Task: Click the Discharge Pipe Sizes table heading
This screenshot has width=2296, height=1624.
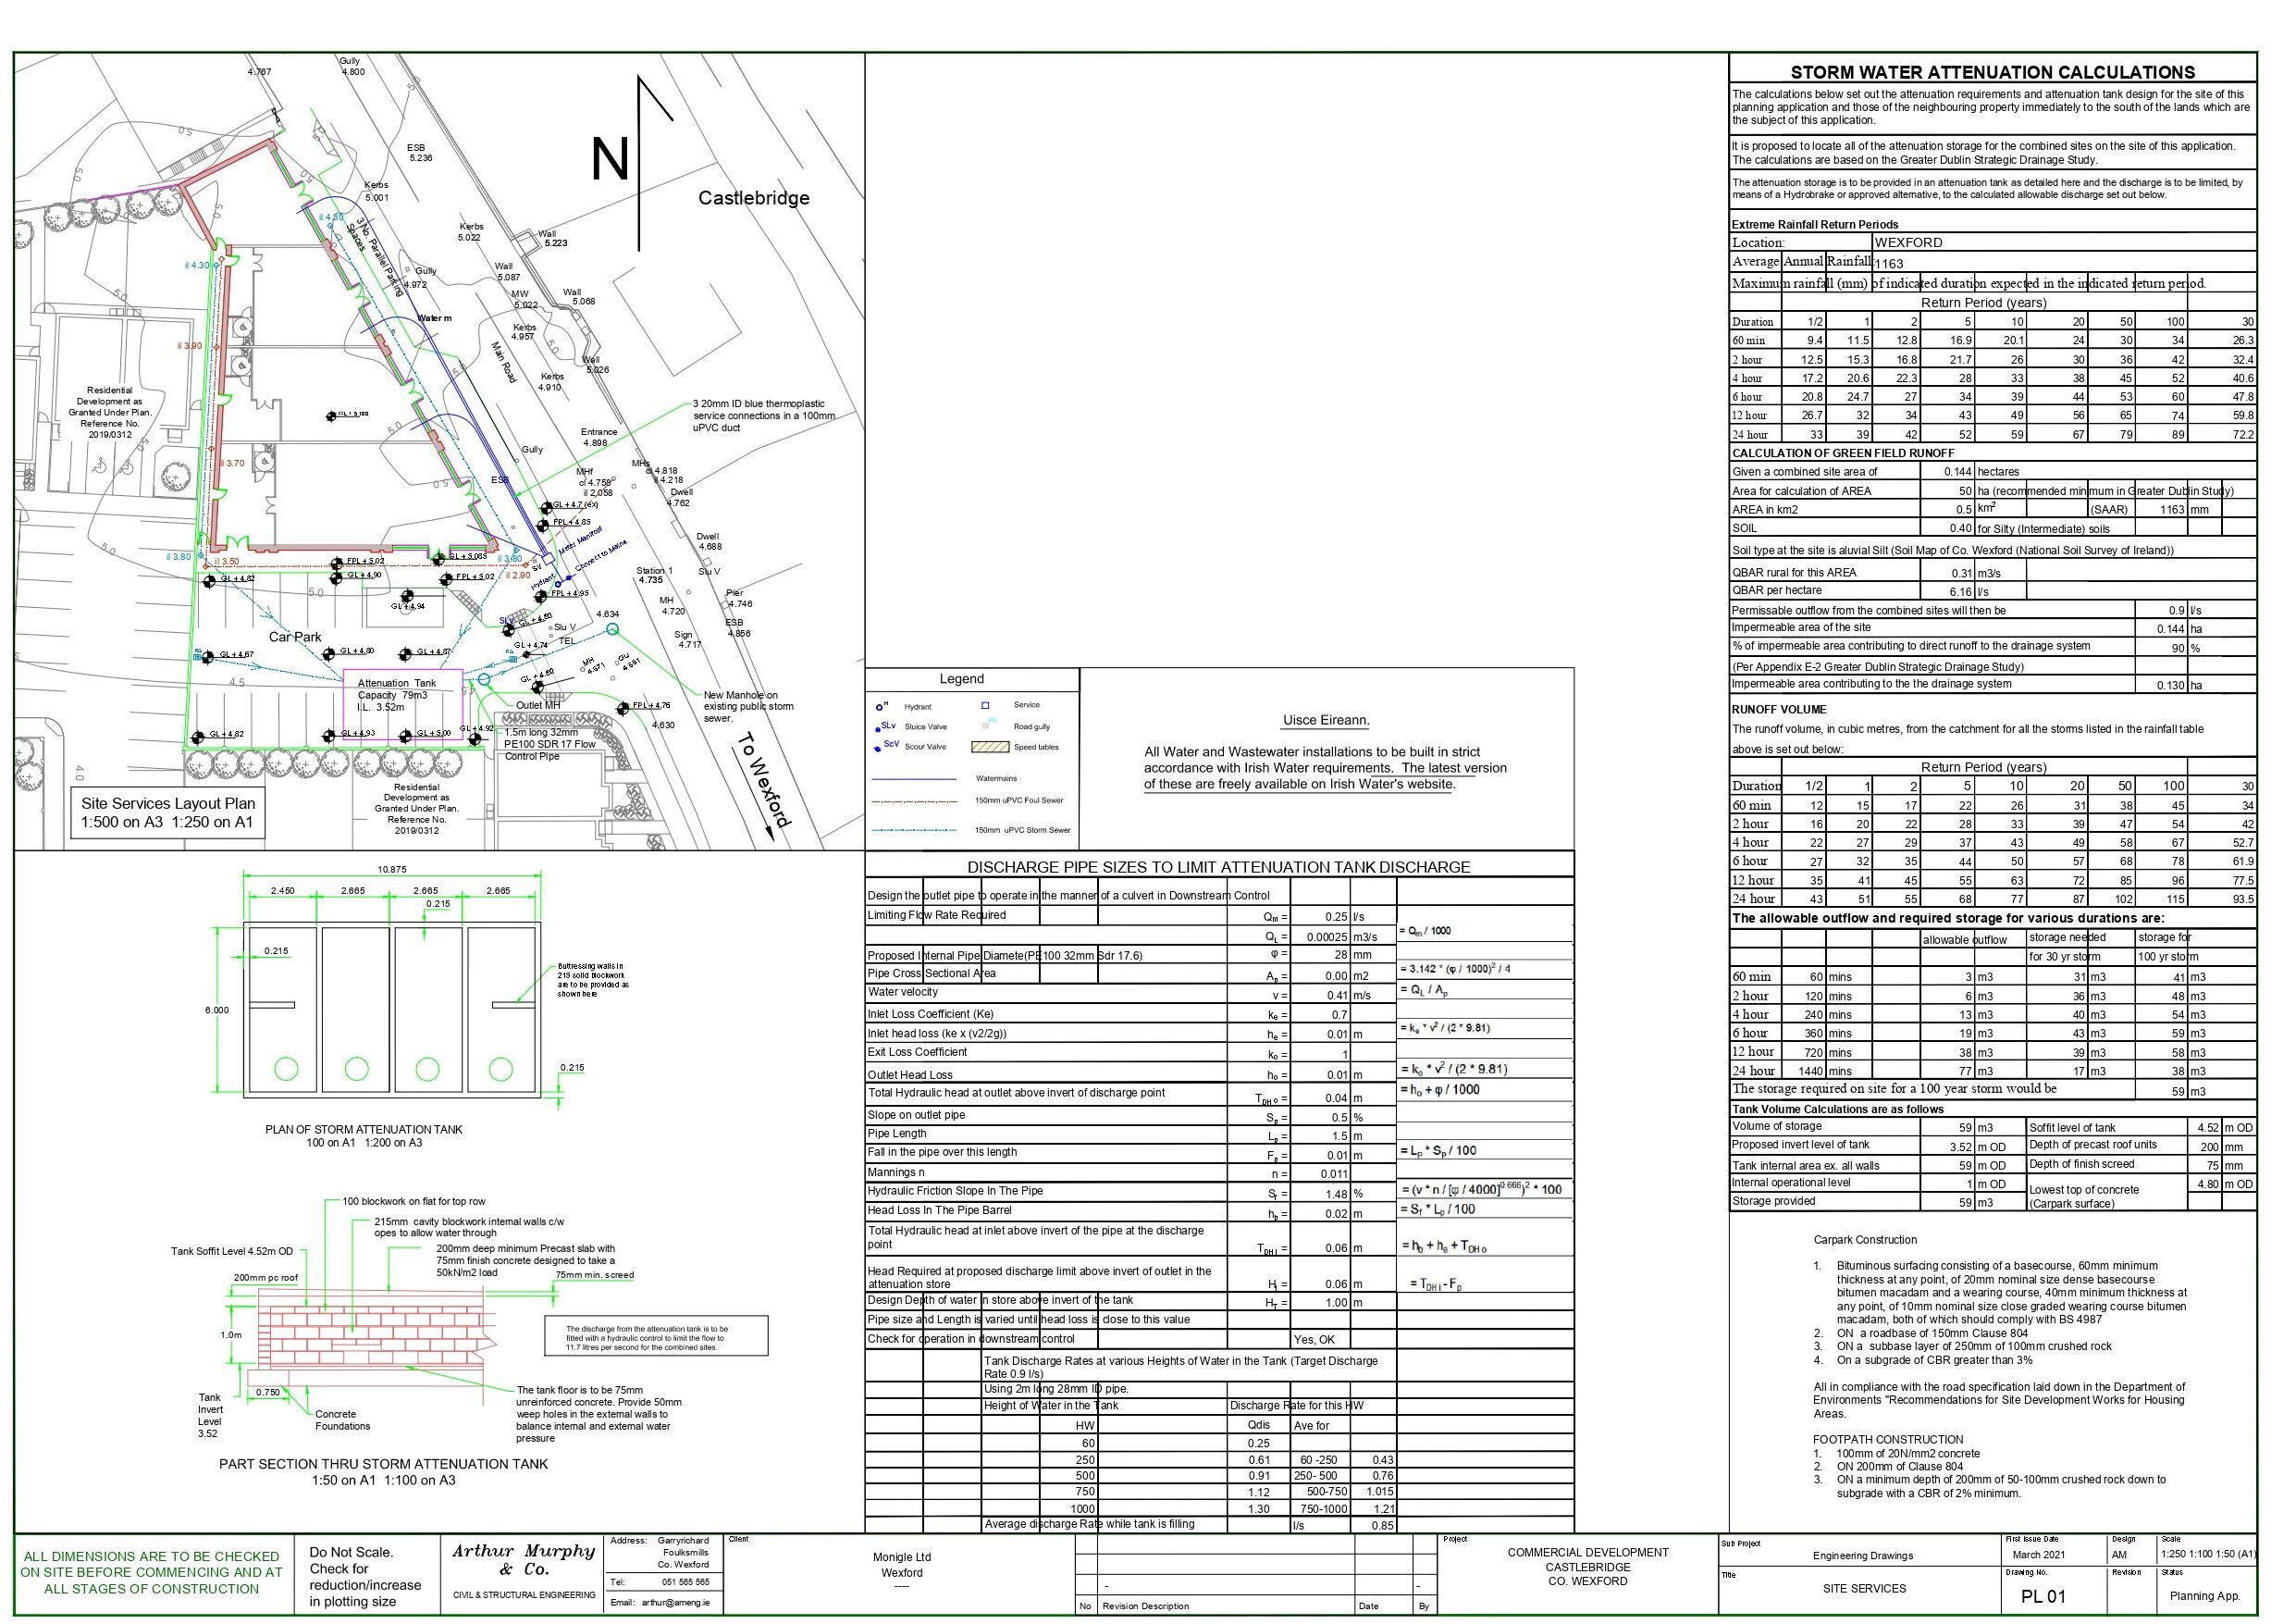Action: (x=1218, y=866)
